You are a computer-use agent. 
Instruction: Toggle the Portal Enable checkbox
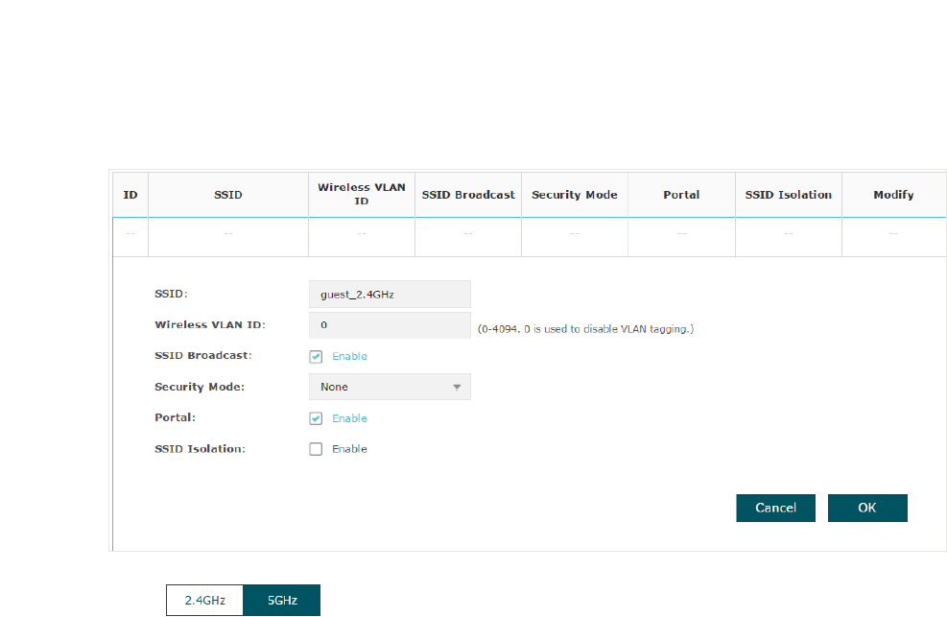pyautogui.click(x=316, y=418)
